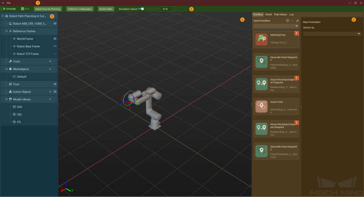
Task: Collapse the Model Library node
Action: [7, 99]
